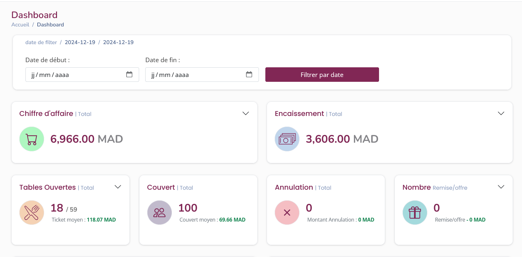Expand the Chiffre d'affaire filter chevron

246,113
